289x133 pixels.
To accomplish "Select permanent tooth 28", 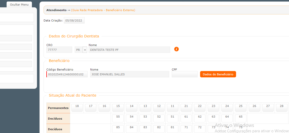I will tap(282, 108).
